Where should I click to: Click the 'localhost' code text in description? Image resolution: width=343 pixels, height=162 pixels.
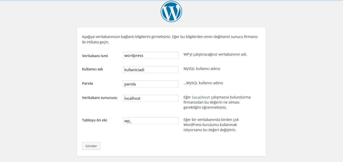(x=201, y=97)
